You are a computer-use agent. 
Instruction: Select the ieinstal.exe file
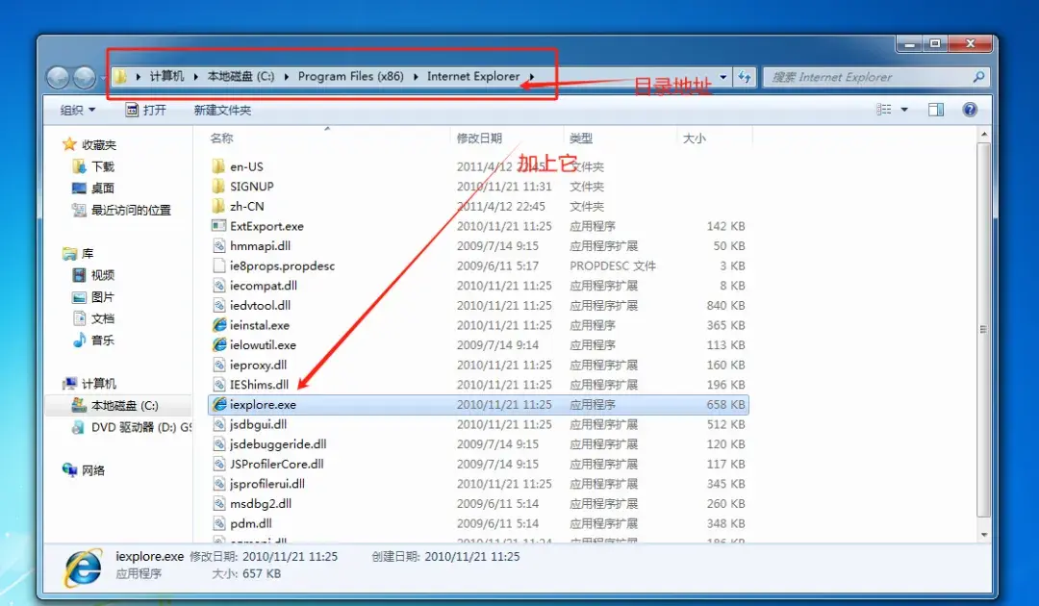pyautogui.click(x=259, y=325)
